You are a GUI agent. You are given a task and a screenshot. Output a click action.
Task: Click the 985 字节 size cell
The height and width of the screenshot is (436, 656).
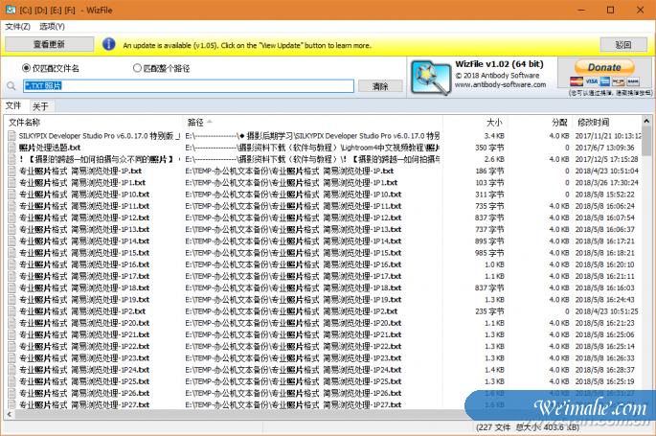click(489, 253)
